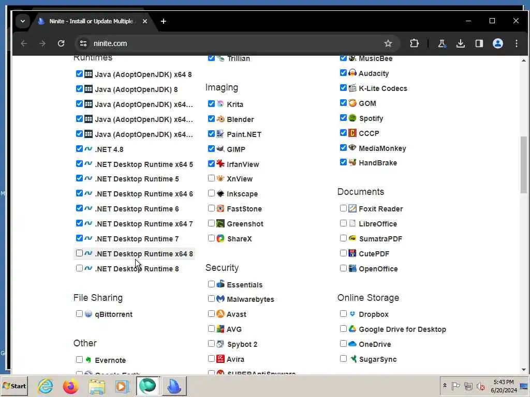Viewport: 530px width, 397px height.
Task: Click the MediaMonkey label
Action: (382, 148)
